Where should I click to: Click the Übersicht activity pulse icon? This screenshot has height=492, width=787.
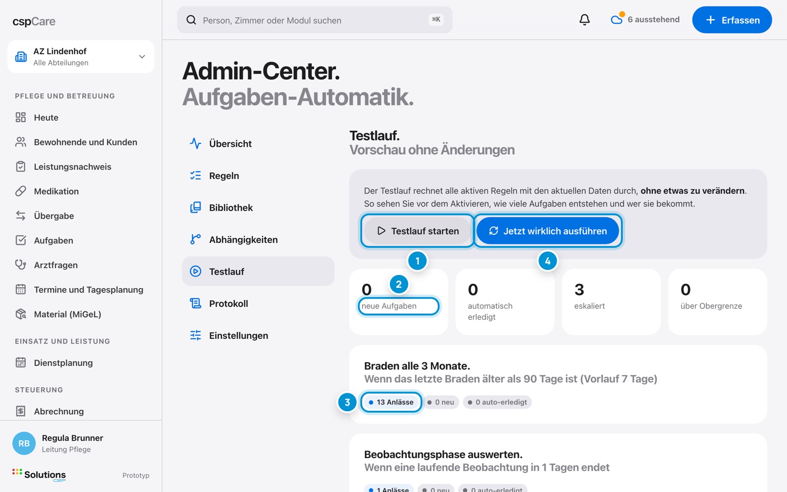(196, 143)
